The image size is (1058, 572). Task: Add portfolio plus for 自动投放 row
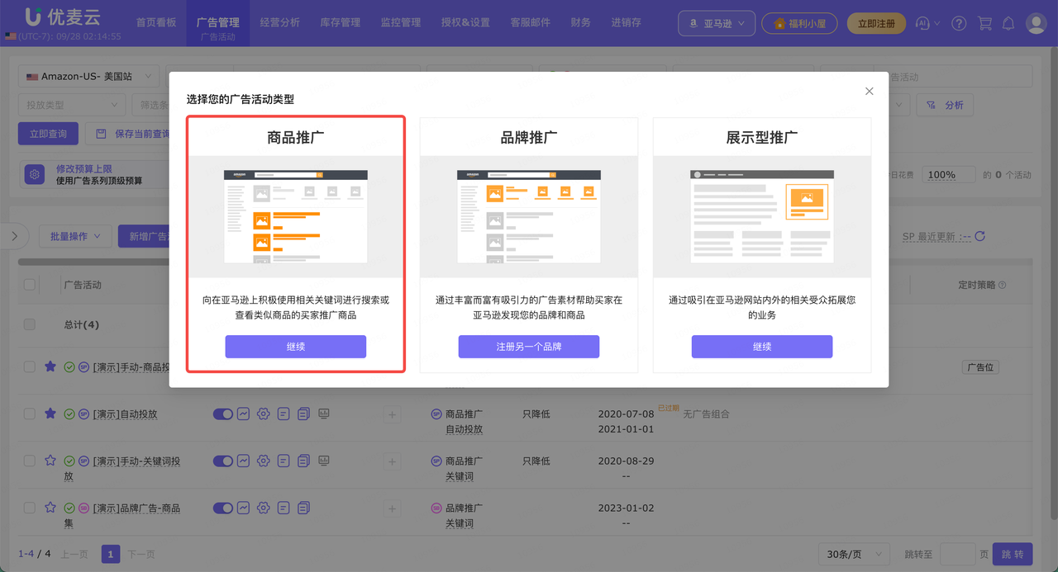392,414
